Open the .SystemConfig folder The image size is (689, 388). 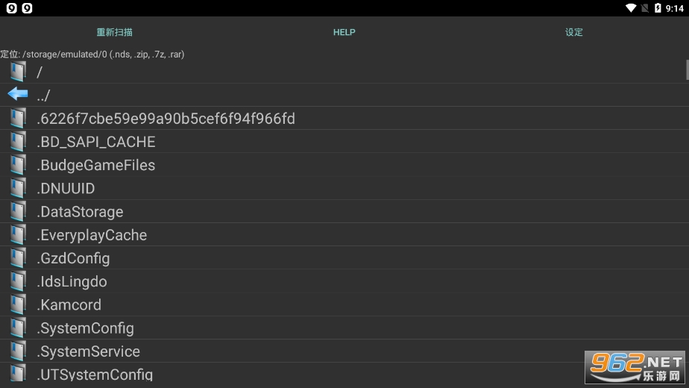point(85,328)
